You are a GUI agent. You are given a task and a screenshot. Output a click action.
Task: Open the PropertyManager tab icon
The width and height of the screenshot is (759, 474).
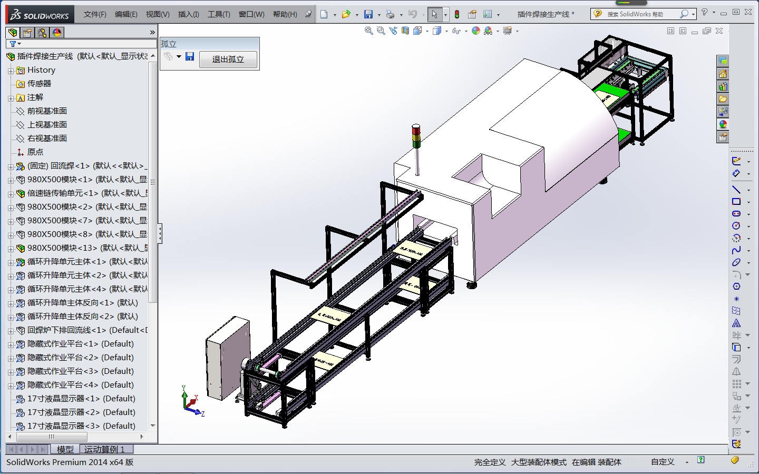27,33
